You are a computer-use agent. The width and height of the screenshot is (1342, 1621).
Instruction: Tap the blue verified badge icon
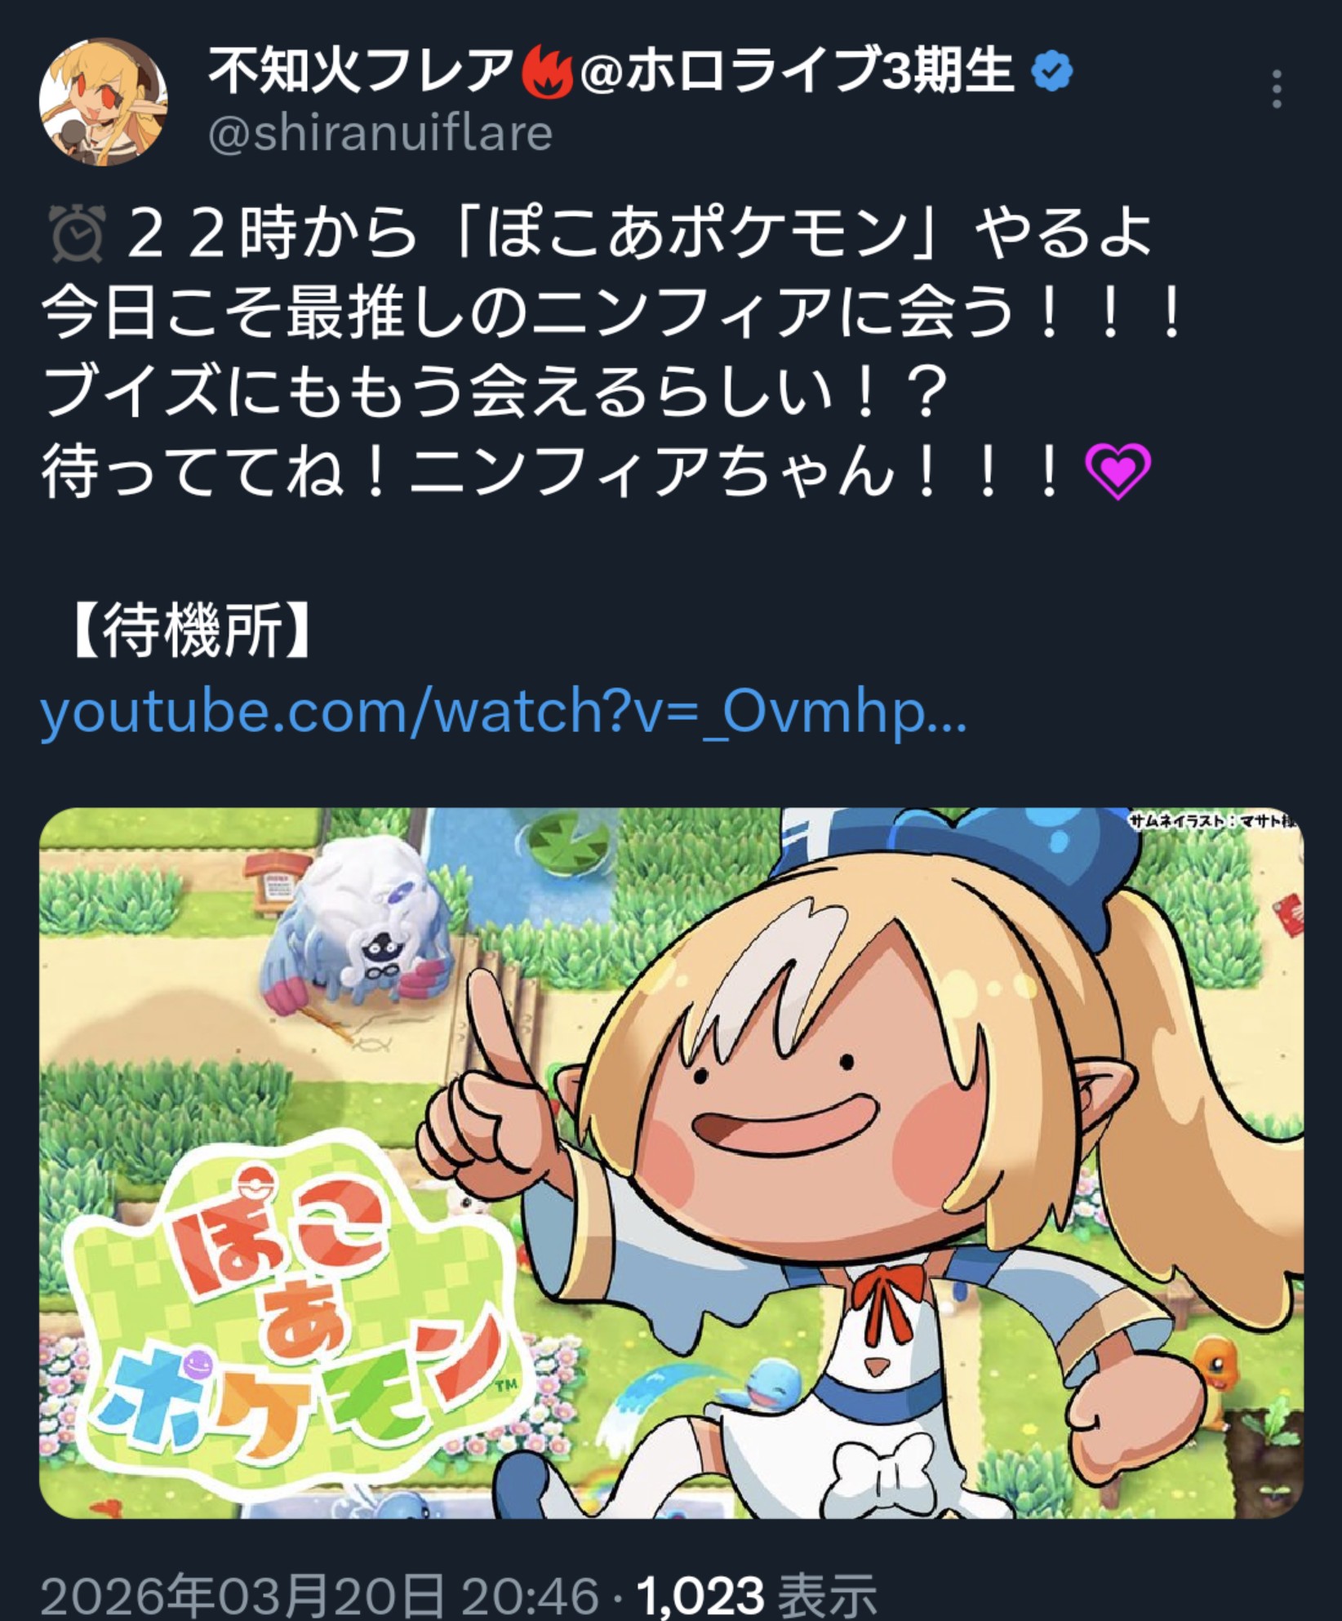coord(1052,72)
